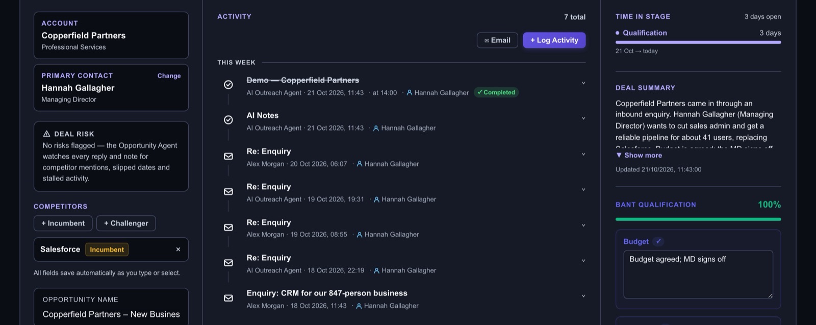Click into the Budget text area
This screenshot has height=325, width=816.
pos(698,274)
